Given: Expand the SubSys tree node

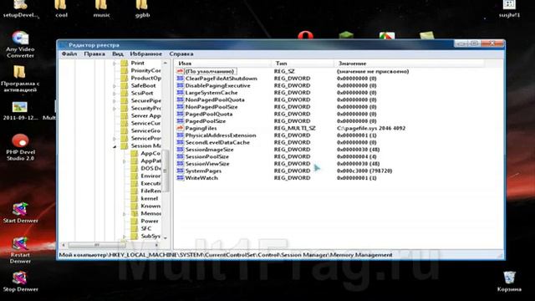Looking at the screenshot, I should [125, 236].
